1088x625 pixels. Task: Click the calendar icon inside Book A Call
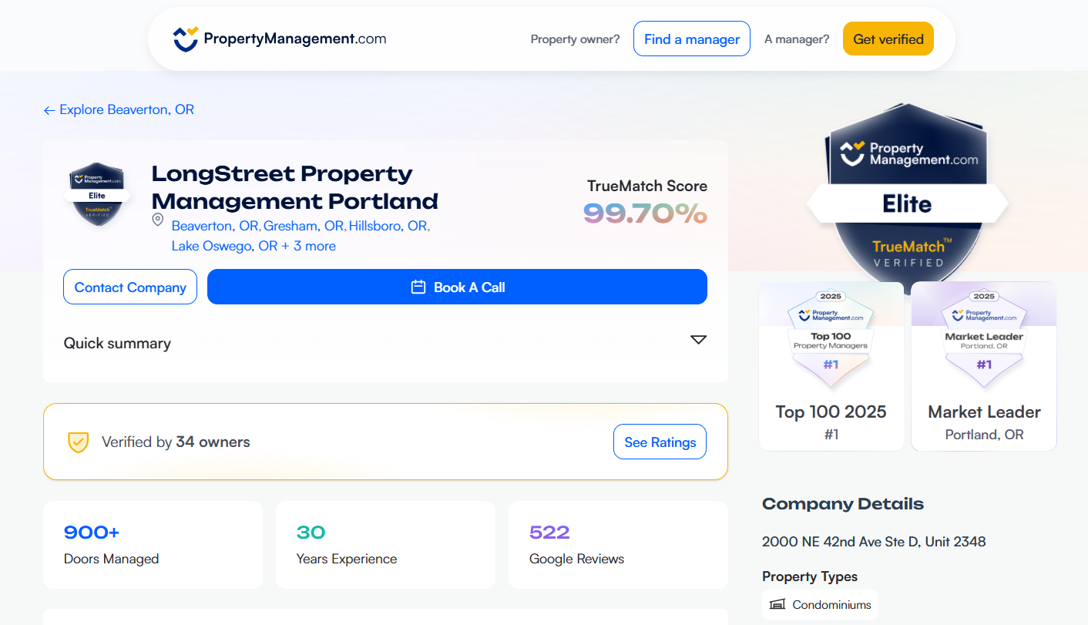(x=416, y=287)
